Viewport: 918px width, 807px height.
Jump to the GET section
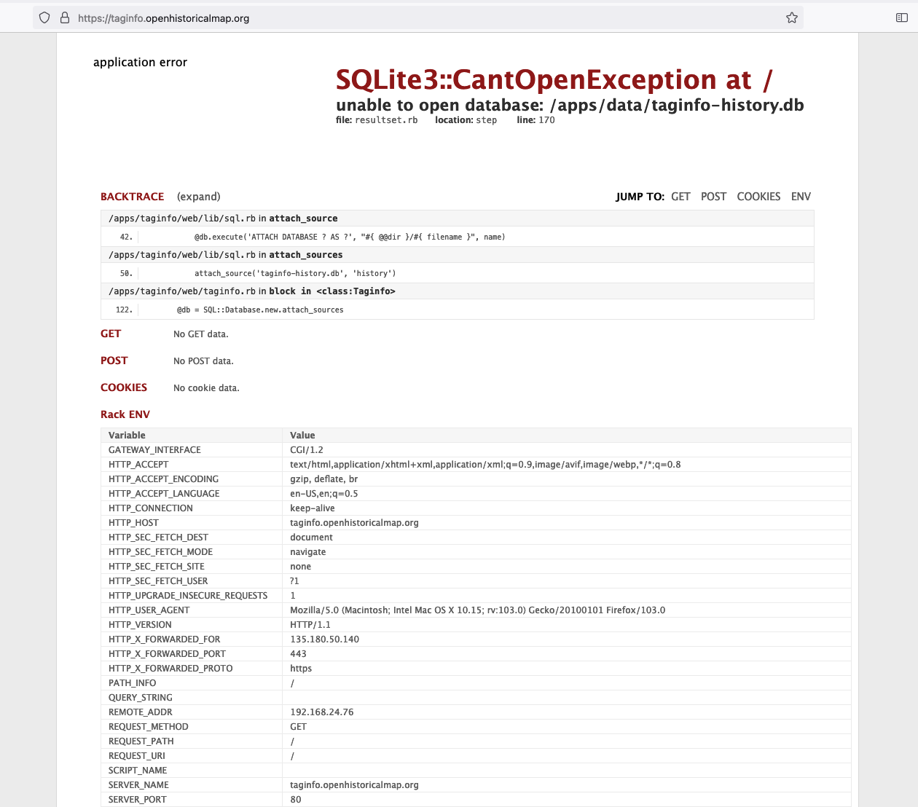coord(680,196)
